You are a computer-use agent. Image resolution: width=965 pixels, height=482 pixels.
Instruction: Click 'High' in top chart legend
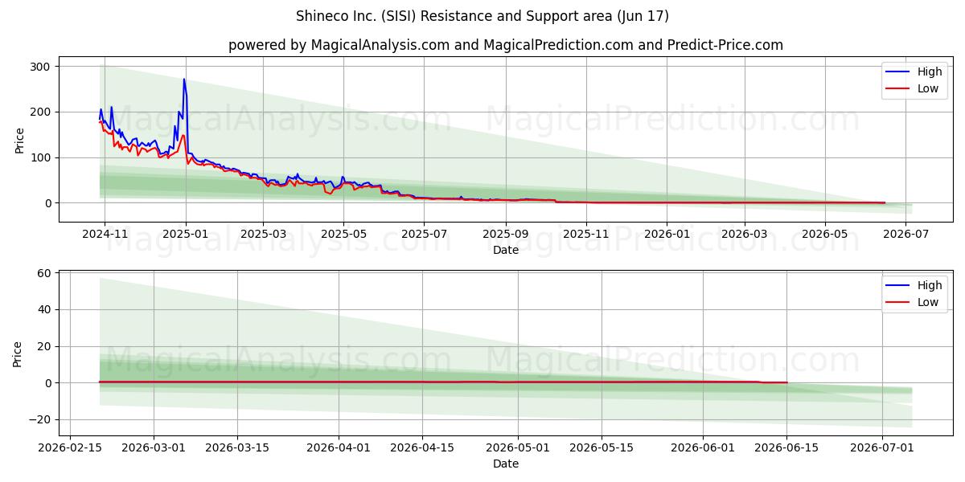930,71
